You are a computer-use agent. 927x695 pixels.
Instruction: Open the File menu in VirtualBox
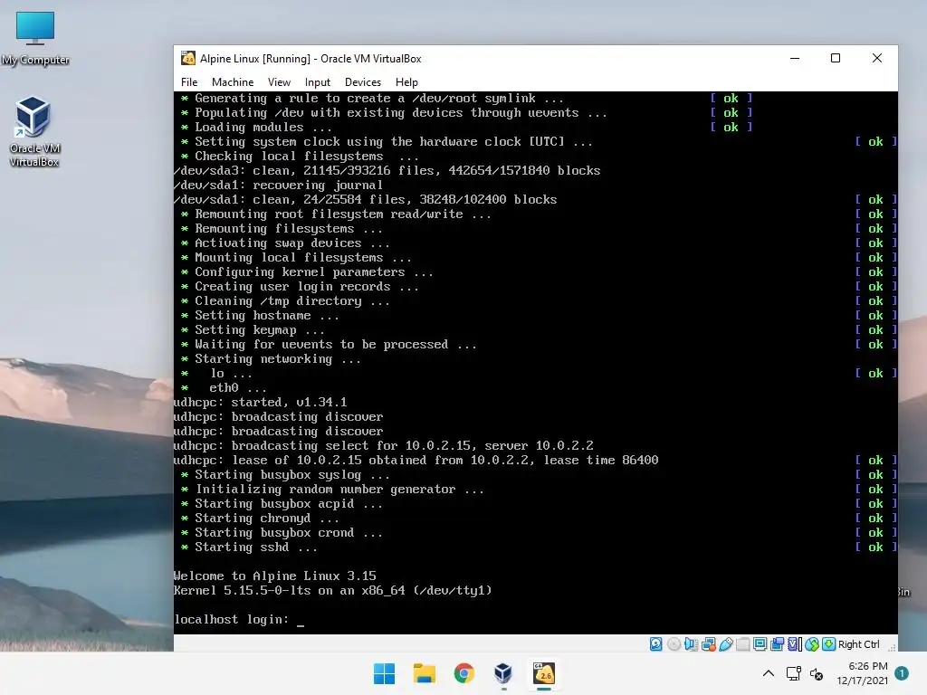coord(189,82)
